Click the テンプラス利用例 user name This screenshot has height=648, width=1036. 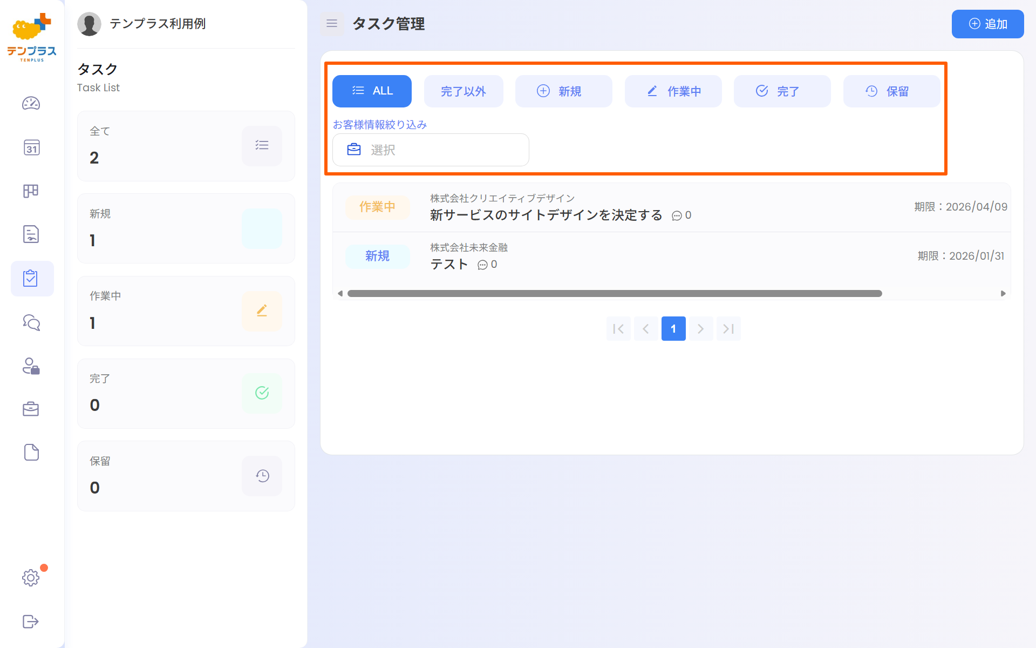(158, 24)
